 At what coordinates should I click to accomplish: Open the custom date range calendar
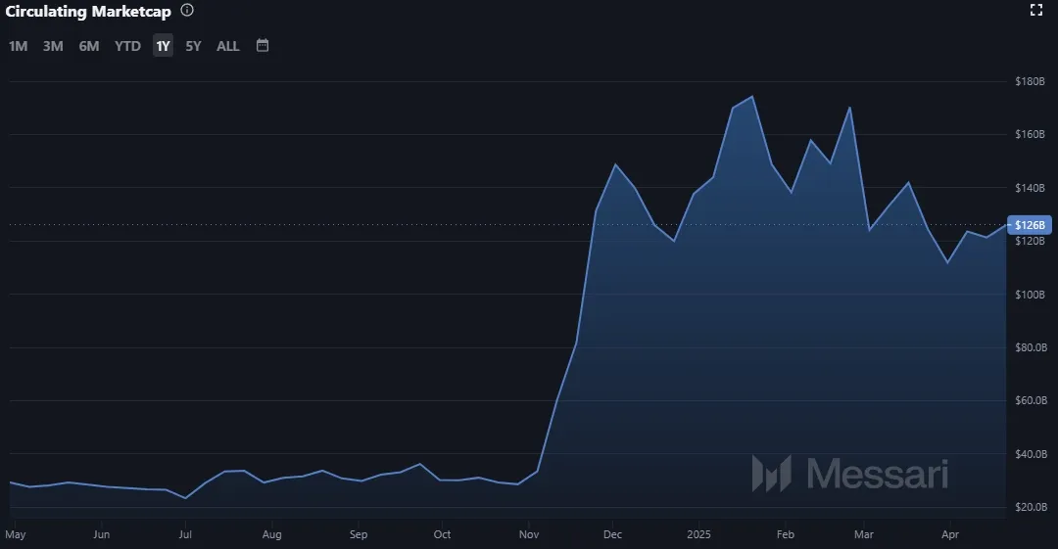[x=263, y=45]
